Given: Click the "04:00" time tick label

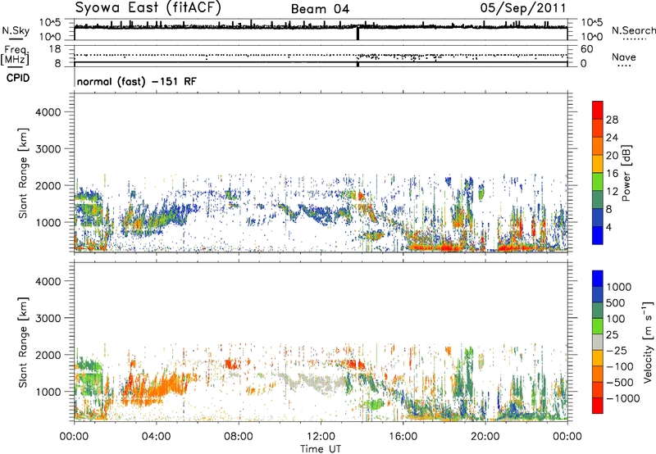Looking at the screenshot, I should click(x=156, y=437).
